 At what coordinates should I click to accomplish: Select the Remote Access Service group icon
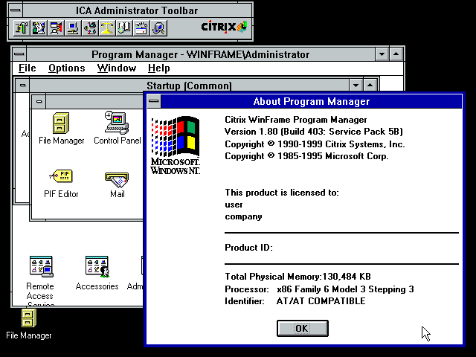pyautogui.click(x=40, y=266)
